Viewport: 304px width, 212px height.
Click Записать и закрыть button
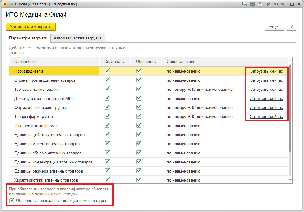[x=31, y=27]
